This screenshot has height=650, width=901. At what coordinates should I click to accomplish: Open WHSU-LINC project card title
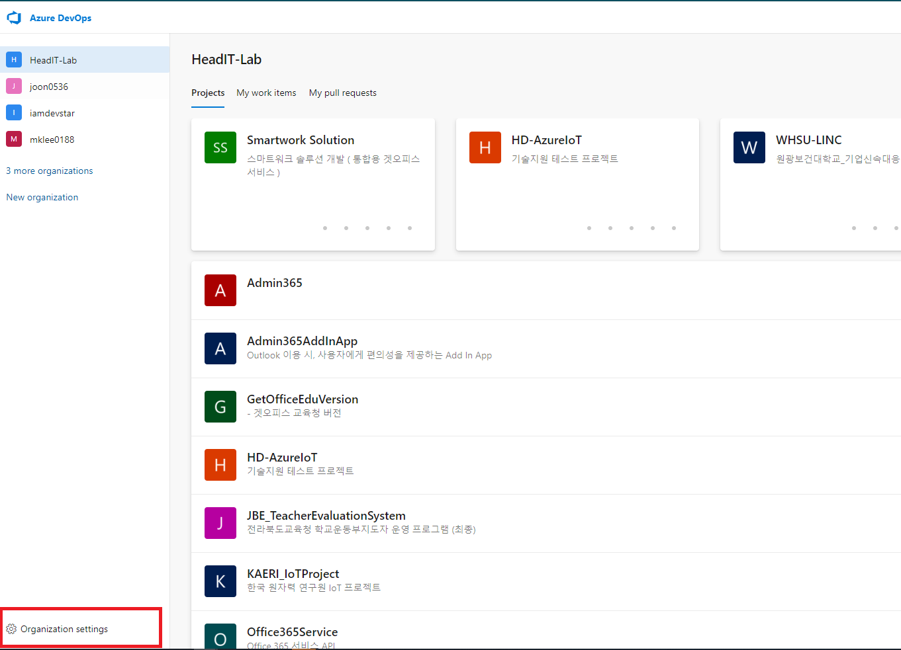pyautogui.click(x=809, y=140)
